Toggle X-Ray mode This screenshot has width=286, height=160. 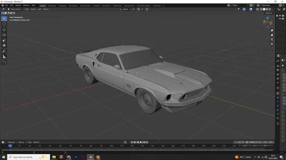(257, 9)
